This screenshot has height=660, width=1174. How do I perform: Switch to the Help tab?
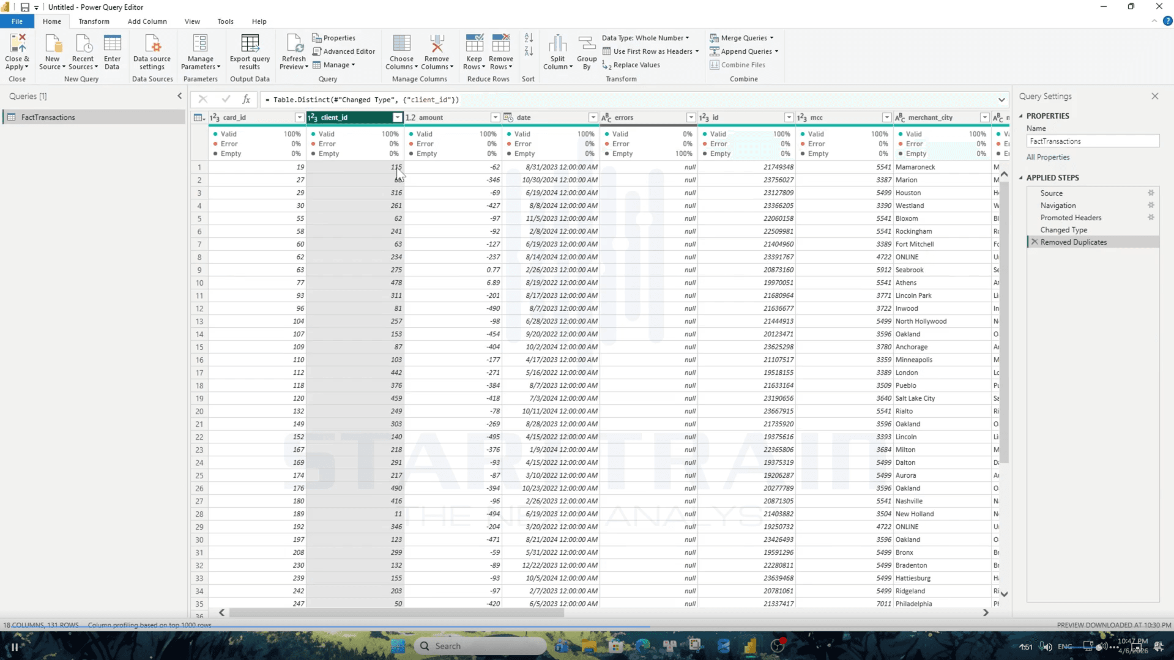click(259, 21)
